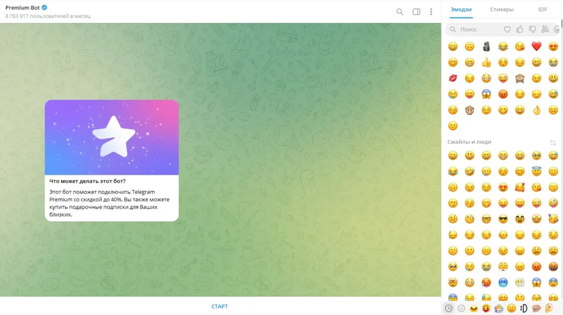Pick the blue cold face emoji
563x315 pixels.
pos(503,283)
